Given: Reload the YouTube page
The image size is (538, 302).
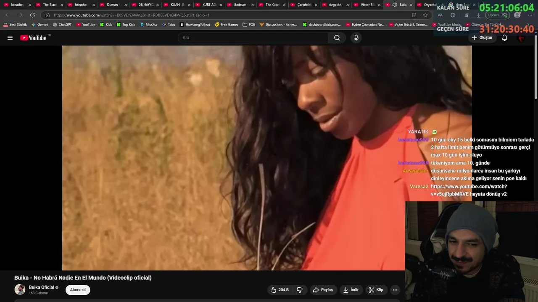Looking at the screenshot, I should pyautogui.click(x=32, y=15).
